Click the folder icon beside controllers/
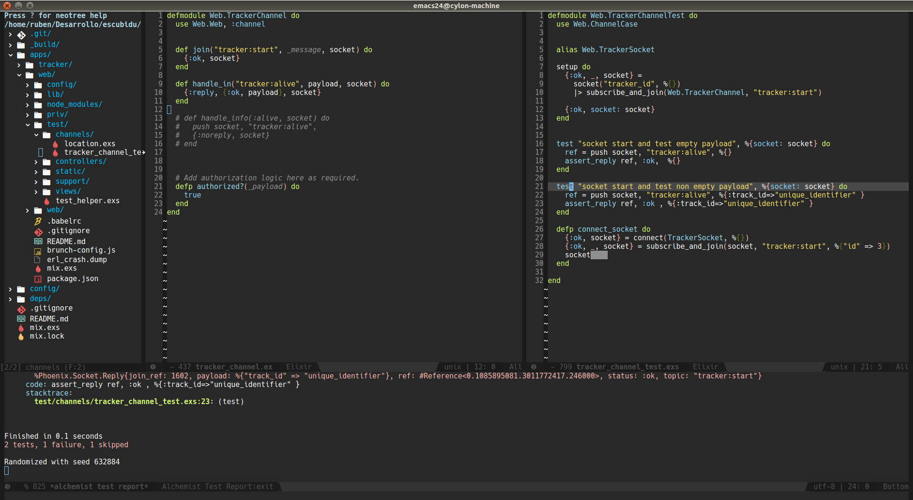913x500 pixels. pos(47,162)
